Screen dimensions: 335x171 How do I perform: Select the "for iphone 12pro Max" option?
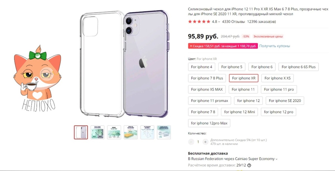tap(209, 123)
